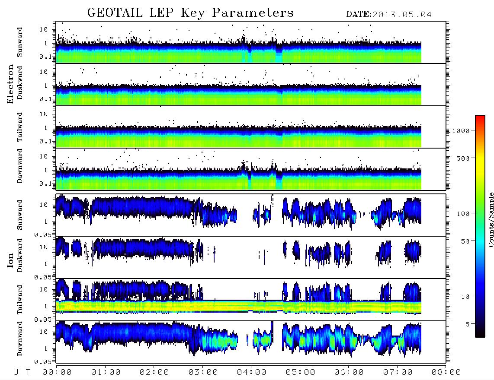Click the 04:00 time axis label
The height and width of the screenshot is (380, 494).
tap(252, 372)
